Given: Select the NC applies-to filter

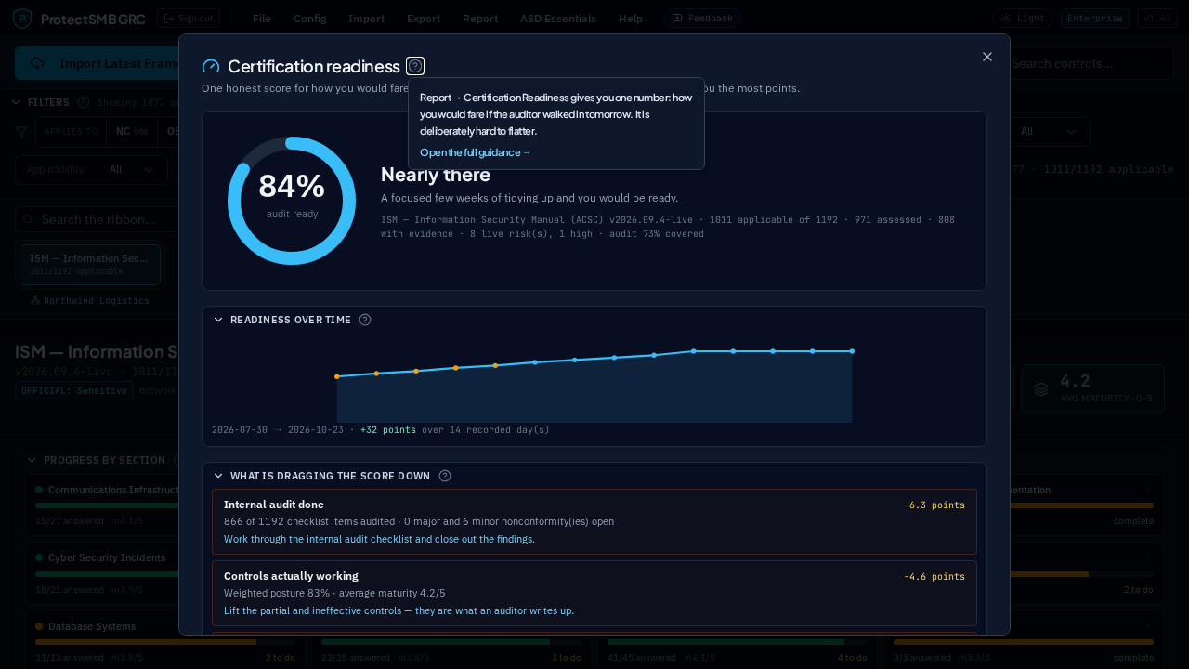Looking at the screenshot, I should click(132, 132).
